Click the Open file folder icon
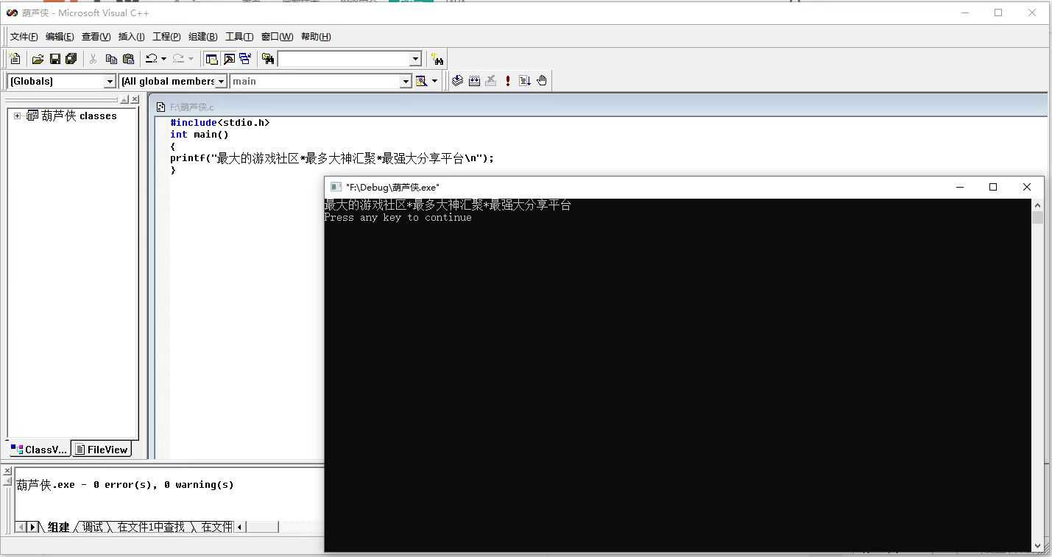Viewport: 1052px width, 557px height. [38, 59]
